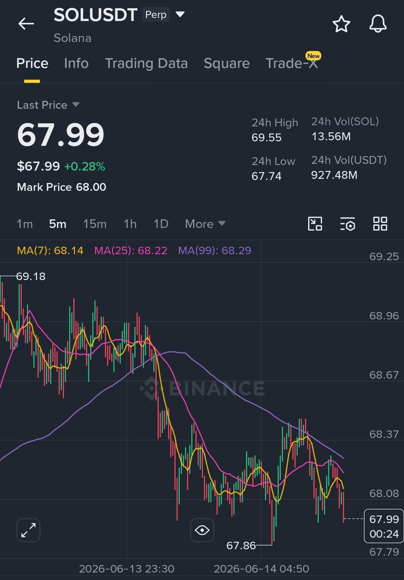Open chart indicator settings icon

347,224
